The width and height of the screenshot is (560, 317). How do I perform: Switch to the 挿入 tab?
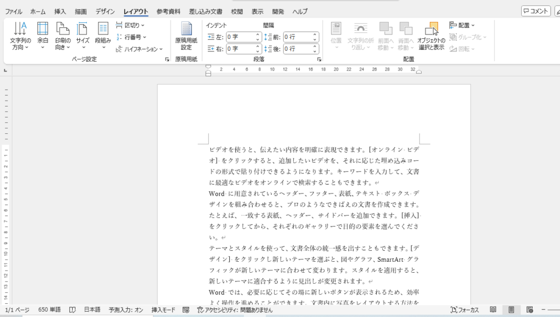[x=60, y=11]
